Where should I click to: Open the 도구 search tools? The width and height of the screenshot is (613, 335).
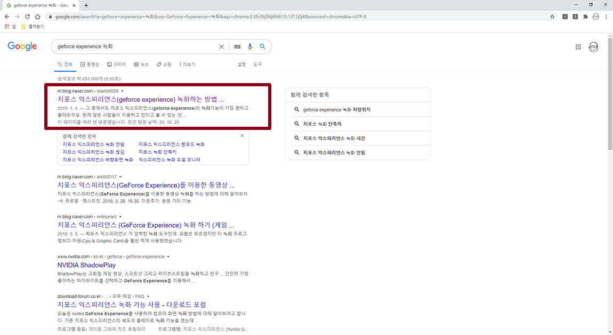pyautogui.click(x=257, y=64)
